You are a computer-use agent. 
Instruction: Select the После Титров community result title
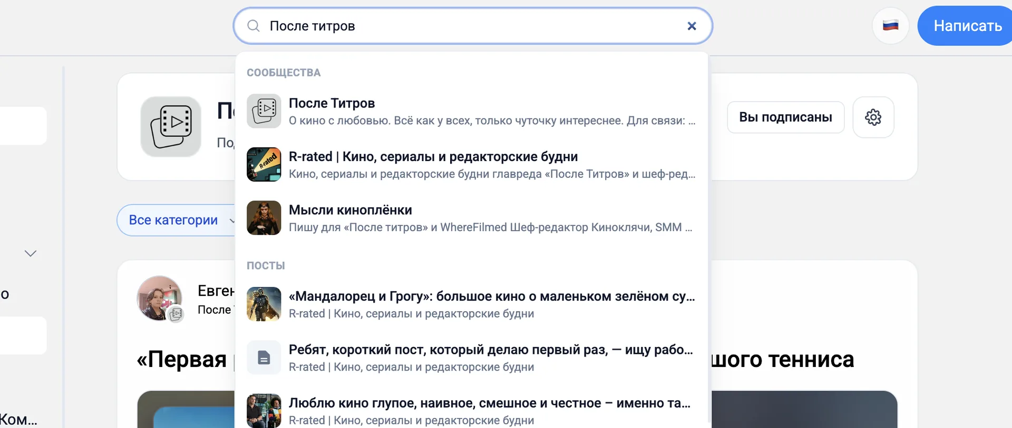pyautogui.click(x=332, y=103)
